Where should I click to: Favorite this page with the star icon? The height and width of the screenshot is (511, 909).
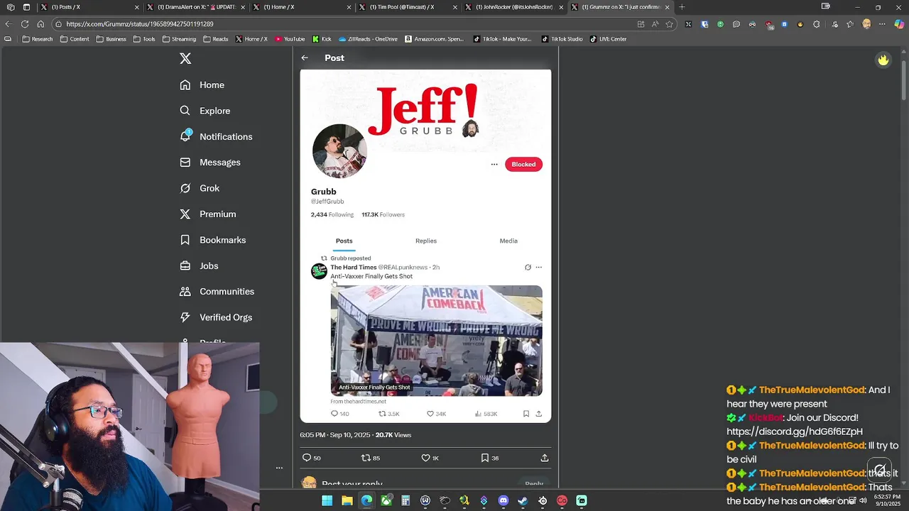(x=669, y=24)
